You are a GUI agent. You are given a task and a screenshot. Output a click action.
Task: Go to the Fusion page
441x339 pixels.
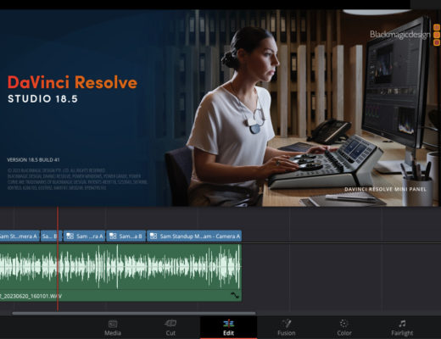pos(287,328)
